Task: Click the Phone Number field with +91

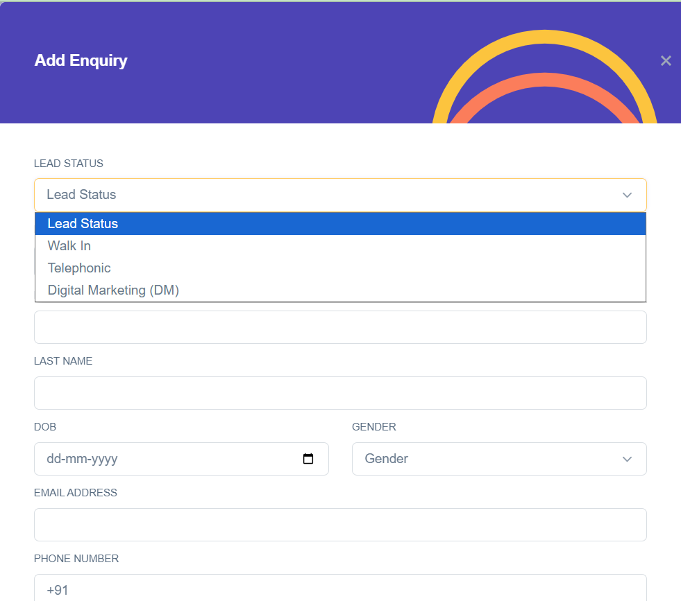Action: coord(340,588)
